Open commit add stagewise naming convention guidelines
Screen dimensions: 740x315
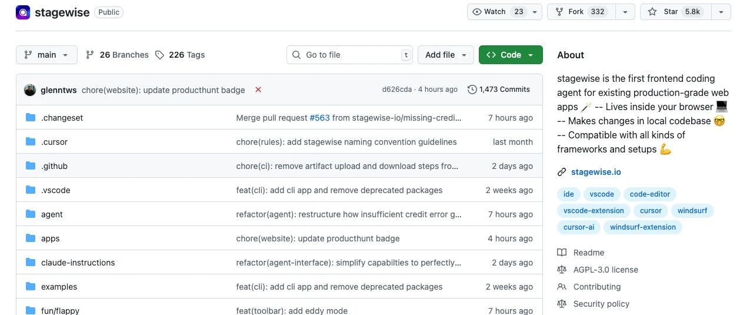click(x=346, y=142)
